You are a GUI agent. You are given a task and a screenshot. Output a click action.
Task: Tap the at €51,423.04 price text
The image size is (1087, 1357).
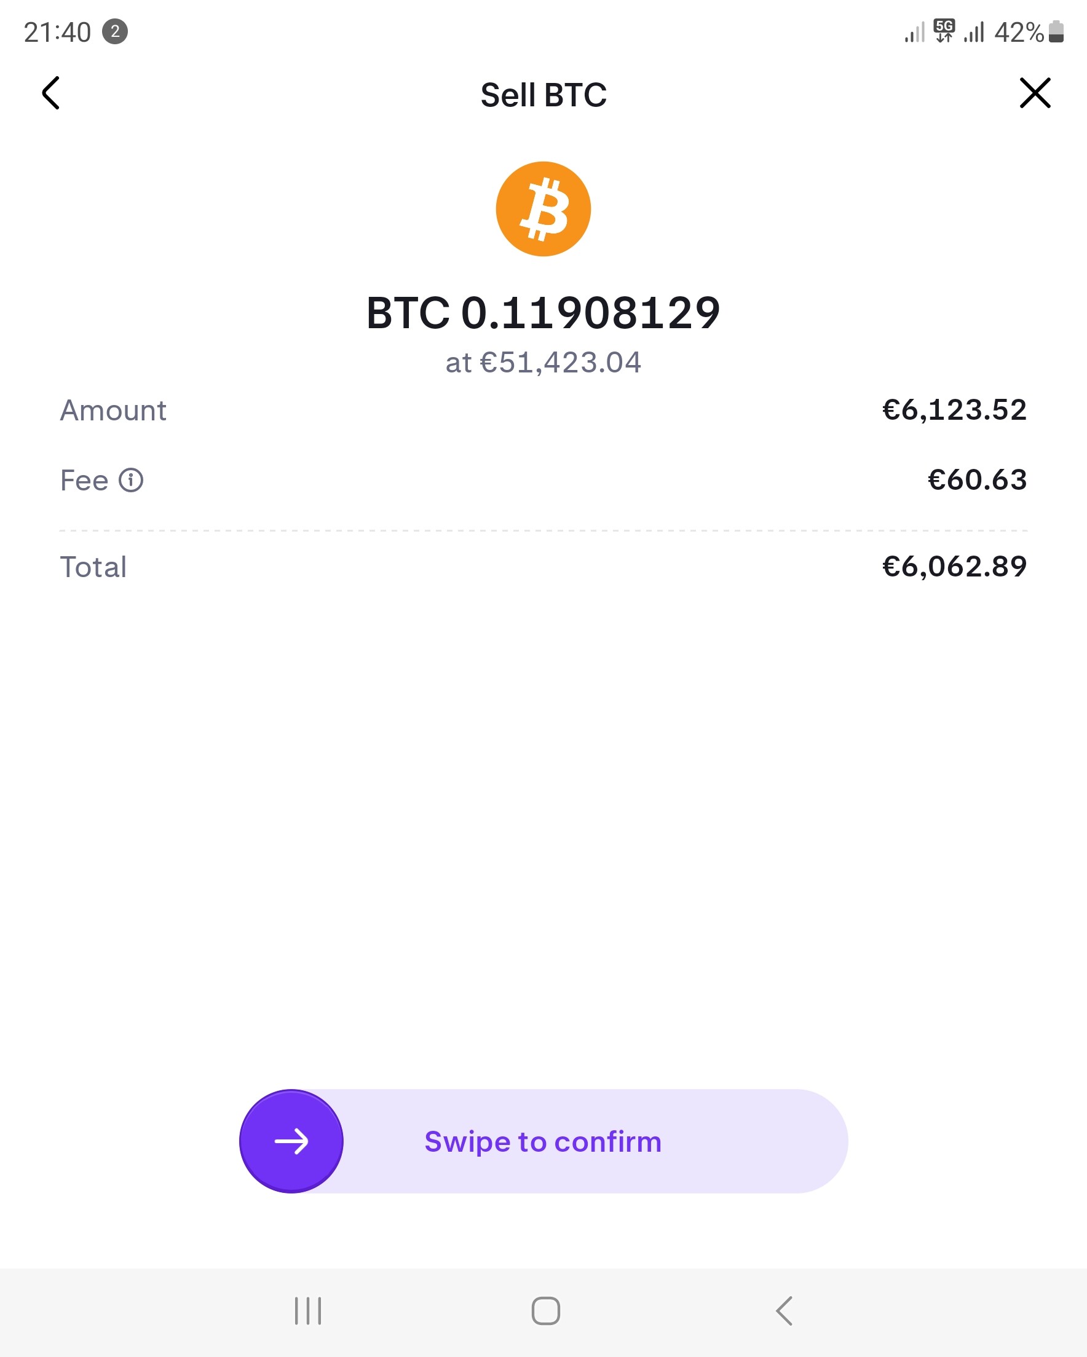[x=543, y=363]
